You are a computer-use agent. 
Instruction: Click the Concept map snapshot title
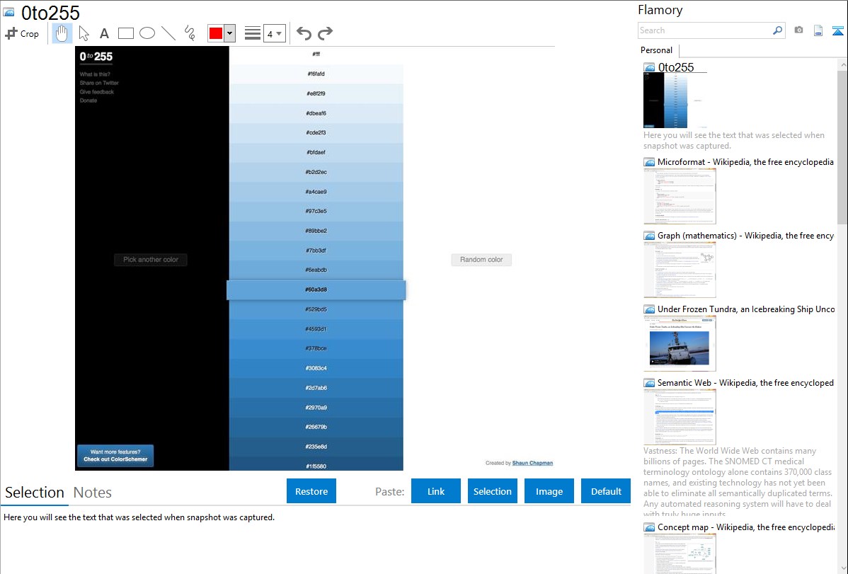point(746,527)
